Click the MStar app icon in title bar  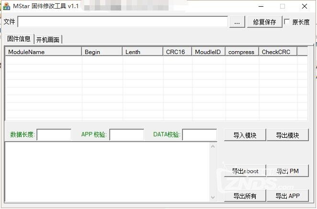6,6
